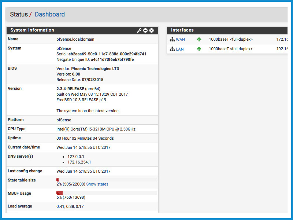The image size is (293, 220).
Task: Click the State table size label
Action: pyautogui.click(x=22, y=180)
